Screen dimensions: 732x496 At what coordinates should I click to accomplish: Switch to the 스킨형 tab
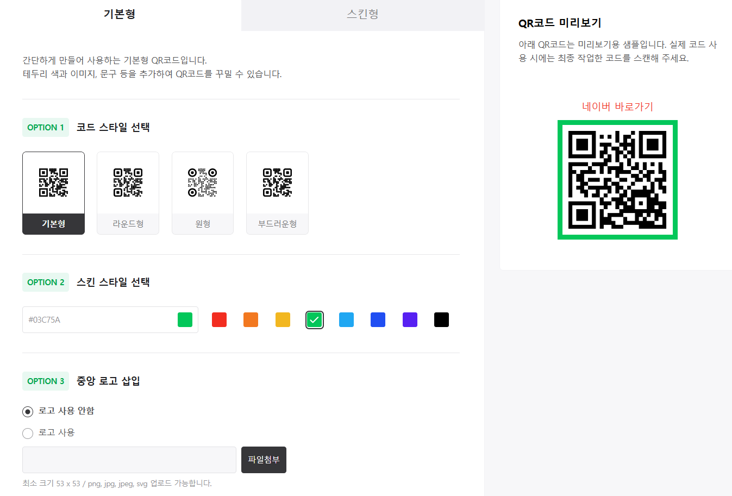[362, 15]
